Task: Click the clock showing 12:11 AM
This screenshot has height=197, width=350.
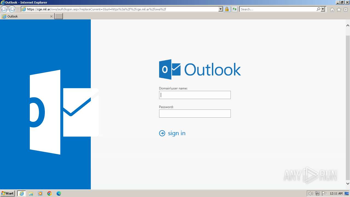Action: [336, 193]
